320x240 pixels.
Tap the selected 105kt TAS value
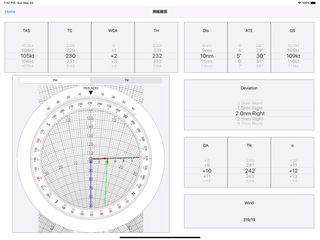tap(27, 56)
